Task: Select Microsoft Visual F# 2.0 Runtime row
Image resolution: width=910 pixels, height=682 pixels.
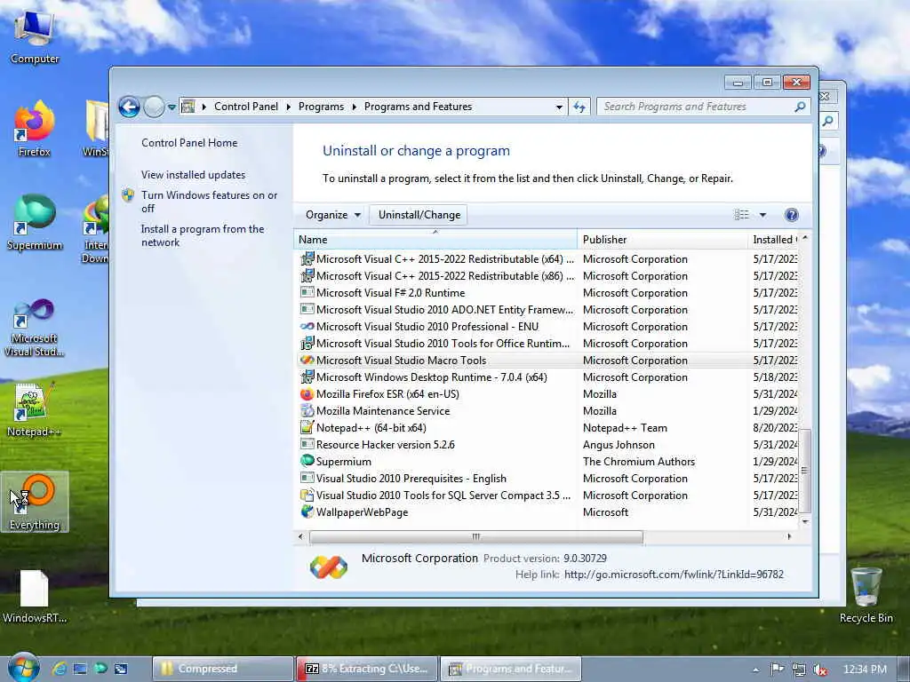Action: point(548,293)
